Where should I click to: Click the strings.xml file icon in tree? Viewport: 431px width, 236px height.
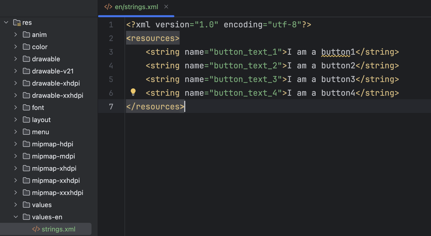(36, 229)
